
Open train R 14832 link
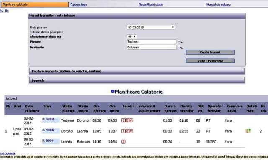click(x=49, y=130)
